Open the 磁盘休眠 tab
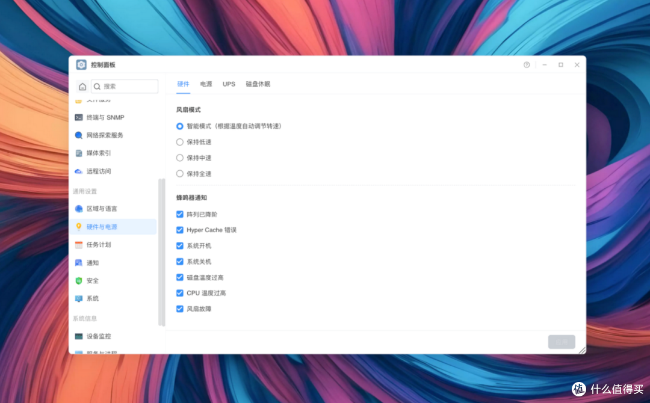Viewport: 650px width, 403px height. click(x=258, y=84)
